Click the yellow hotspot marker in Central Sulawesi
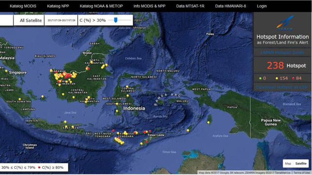312x175 pixels. (x=127, y=86)
